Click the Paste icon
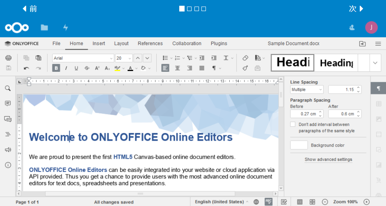The width and height of the screenshot is (386, 206). coord(39,58)
